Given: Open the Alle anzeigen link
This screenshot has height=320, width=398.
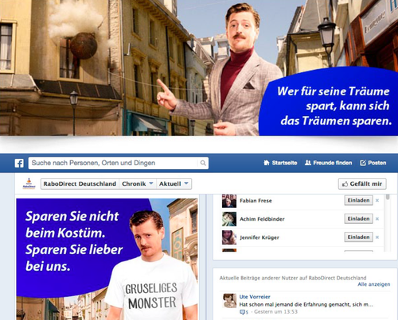Looking at the screenshot, I should (374, 284).
